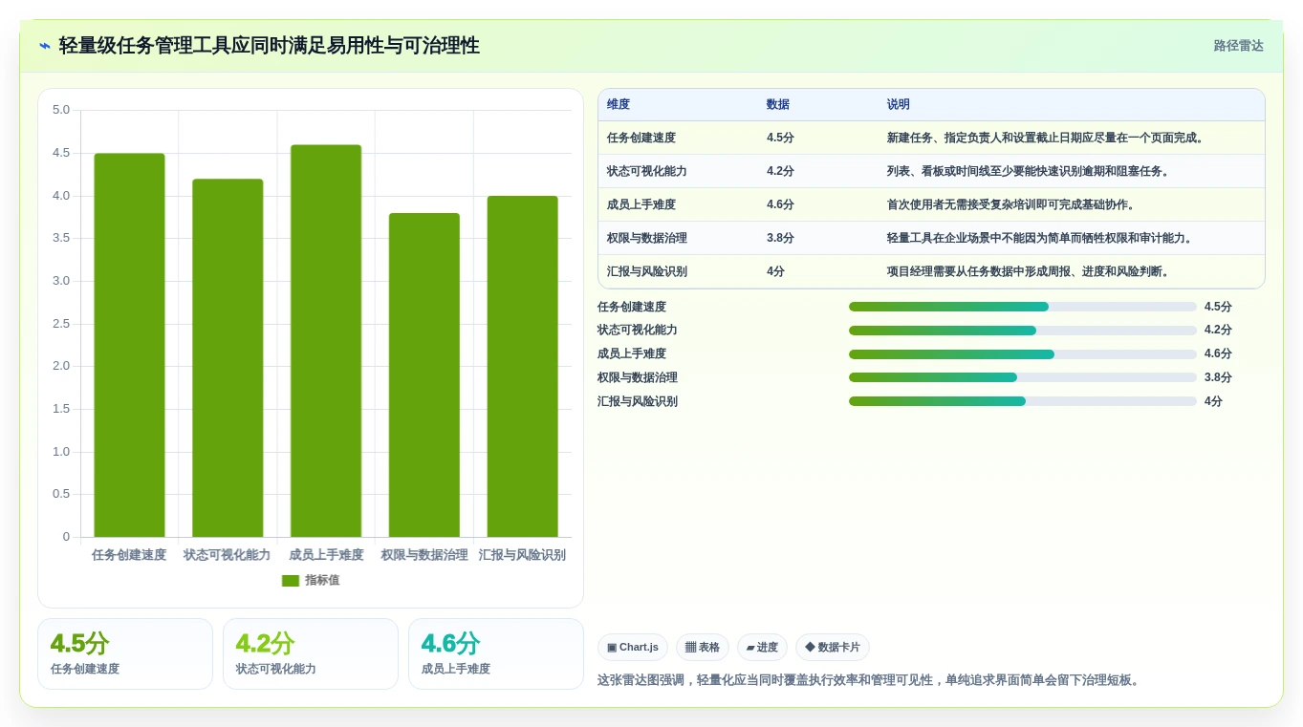Click the 汇报与风险识别 progress bar
The width and height of the screenshot is (1303, 727).
tap(1023, 401)
